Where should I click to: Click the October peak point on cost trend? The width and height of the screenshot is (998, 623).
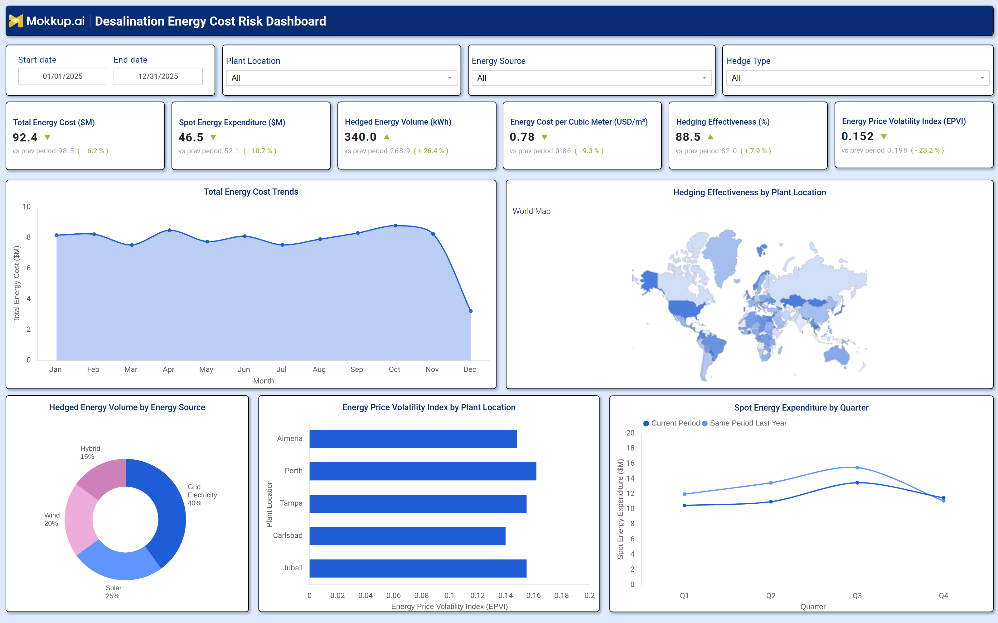(x=395, y=226)
